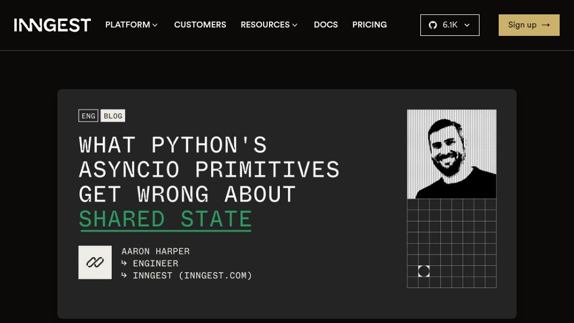Select the ENG tag label
Image resolution: width=574 pixels, height=323 pixels.
[88, 115]
